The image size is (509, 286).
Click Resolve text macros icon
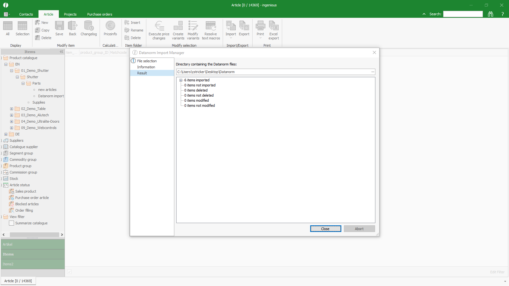[x=211, y=26]
